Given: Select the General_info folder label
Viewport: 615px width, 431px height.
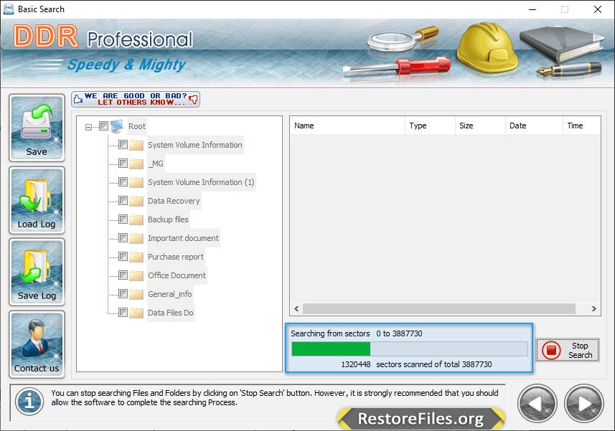Looking at the screenshot, I should tap(170, 294).
